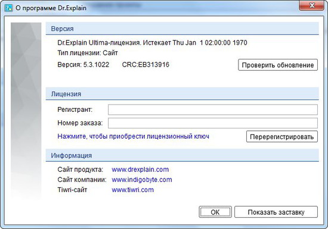Select the Информация section header
The image size is (328, 229).
click(x=182, y=155)
